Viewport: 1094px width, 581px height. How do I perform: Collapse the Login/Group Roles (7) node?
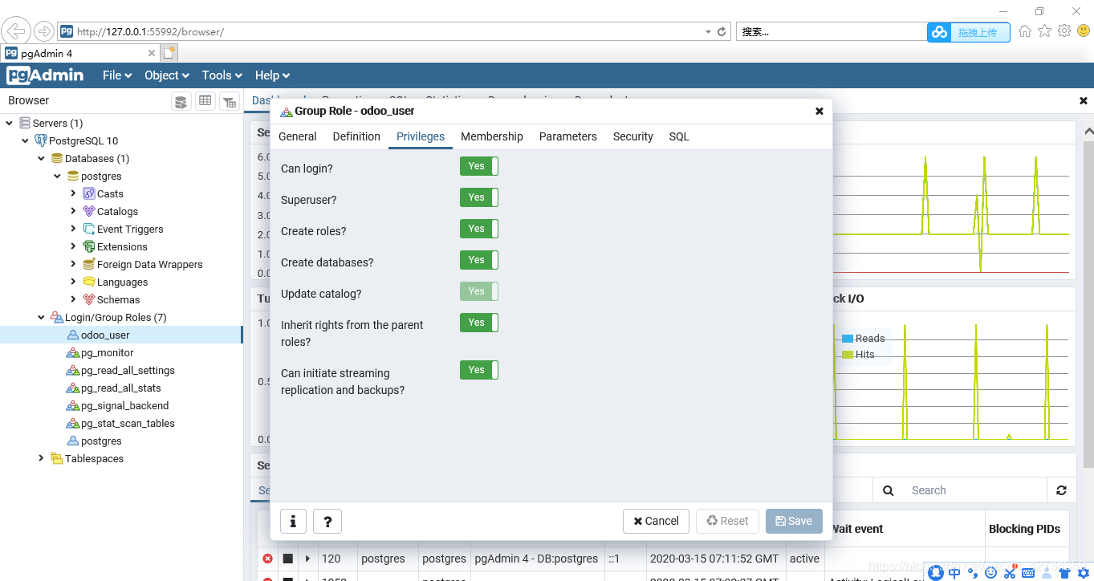42,317
